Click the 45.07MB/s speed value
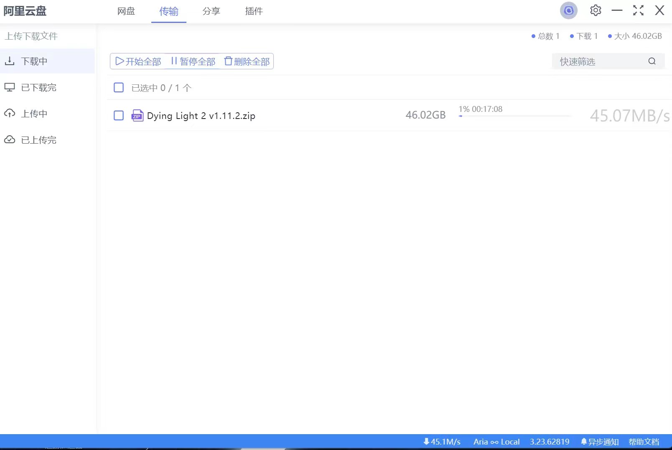Image resolution: width=672 pixels, height=450 pixels. 630,116
